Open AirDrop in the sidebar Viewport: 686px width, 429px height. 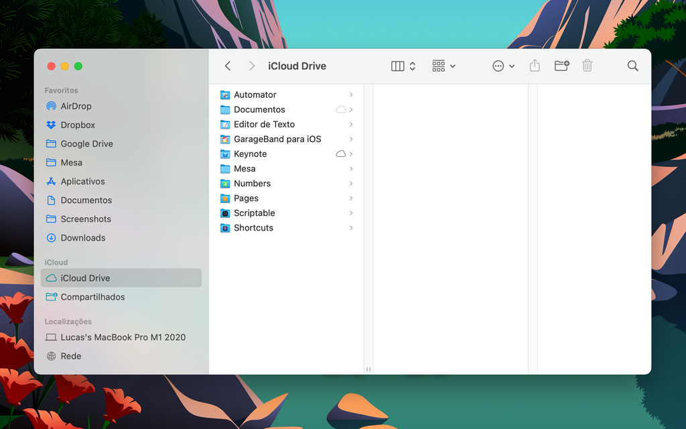click(121, 106)
